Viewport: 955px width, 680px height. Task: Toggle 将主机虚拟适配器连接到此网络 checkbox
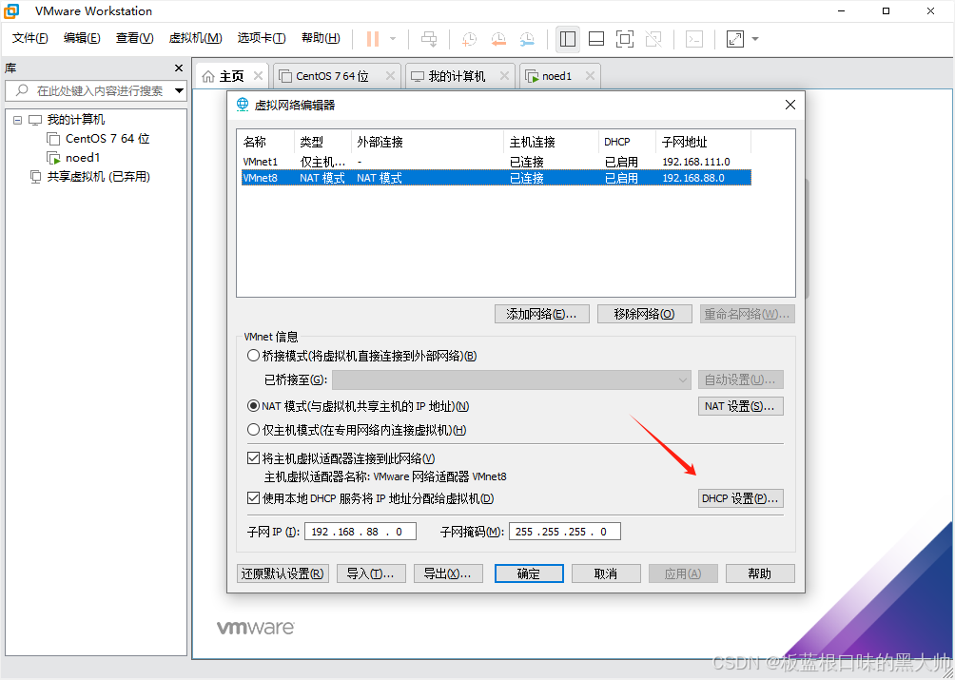pos(253,458)
